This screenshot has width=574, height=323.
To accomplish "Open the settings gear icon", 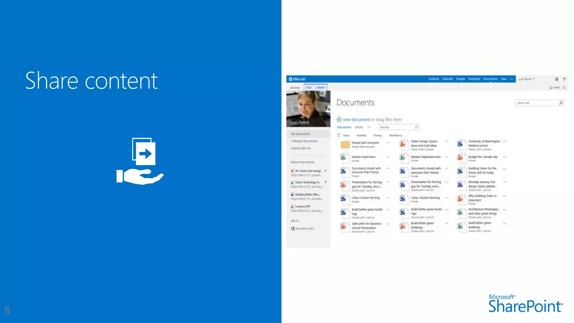I will click(557, 79).
